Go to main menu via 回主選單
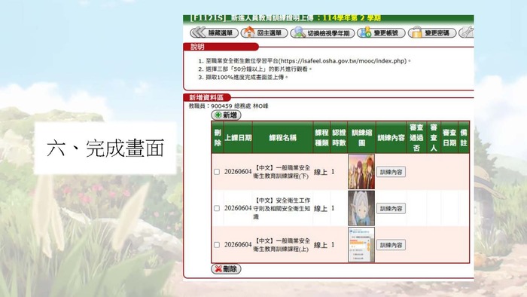 [264, 33]
